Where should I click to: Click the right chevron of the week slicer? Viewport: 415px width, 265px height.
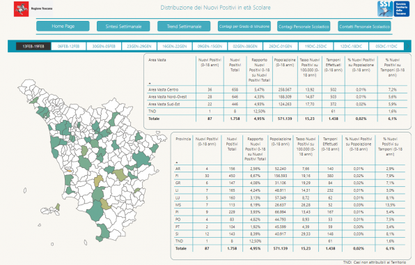pyautogui.click(x=407, y=46)
